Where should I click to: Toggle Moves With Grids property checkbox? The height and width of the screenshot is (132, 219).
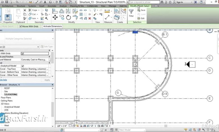pyautogui.click(x=23, y=53)
